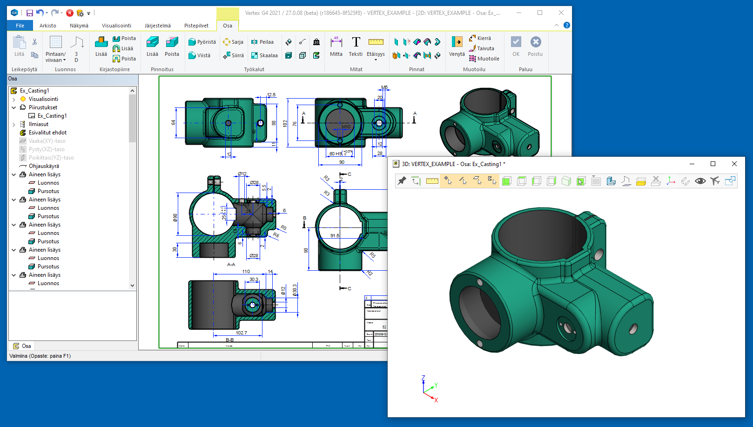Toggle the pin icon in 3D toolbar
Screen dimensions: 753x427
click(402, 181)
